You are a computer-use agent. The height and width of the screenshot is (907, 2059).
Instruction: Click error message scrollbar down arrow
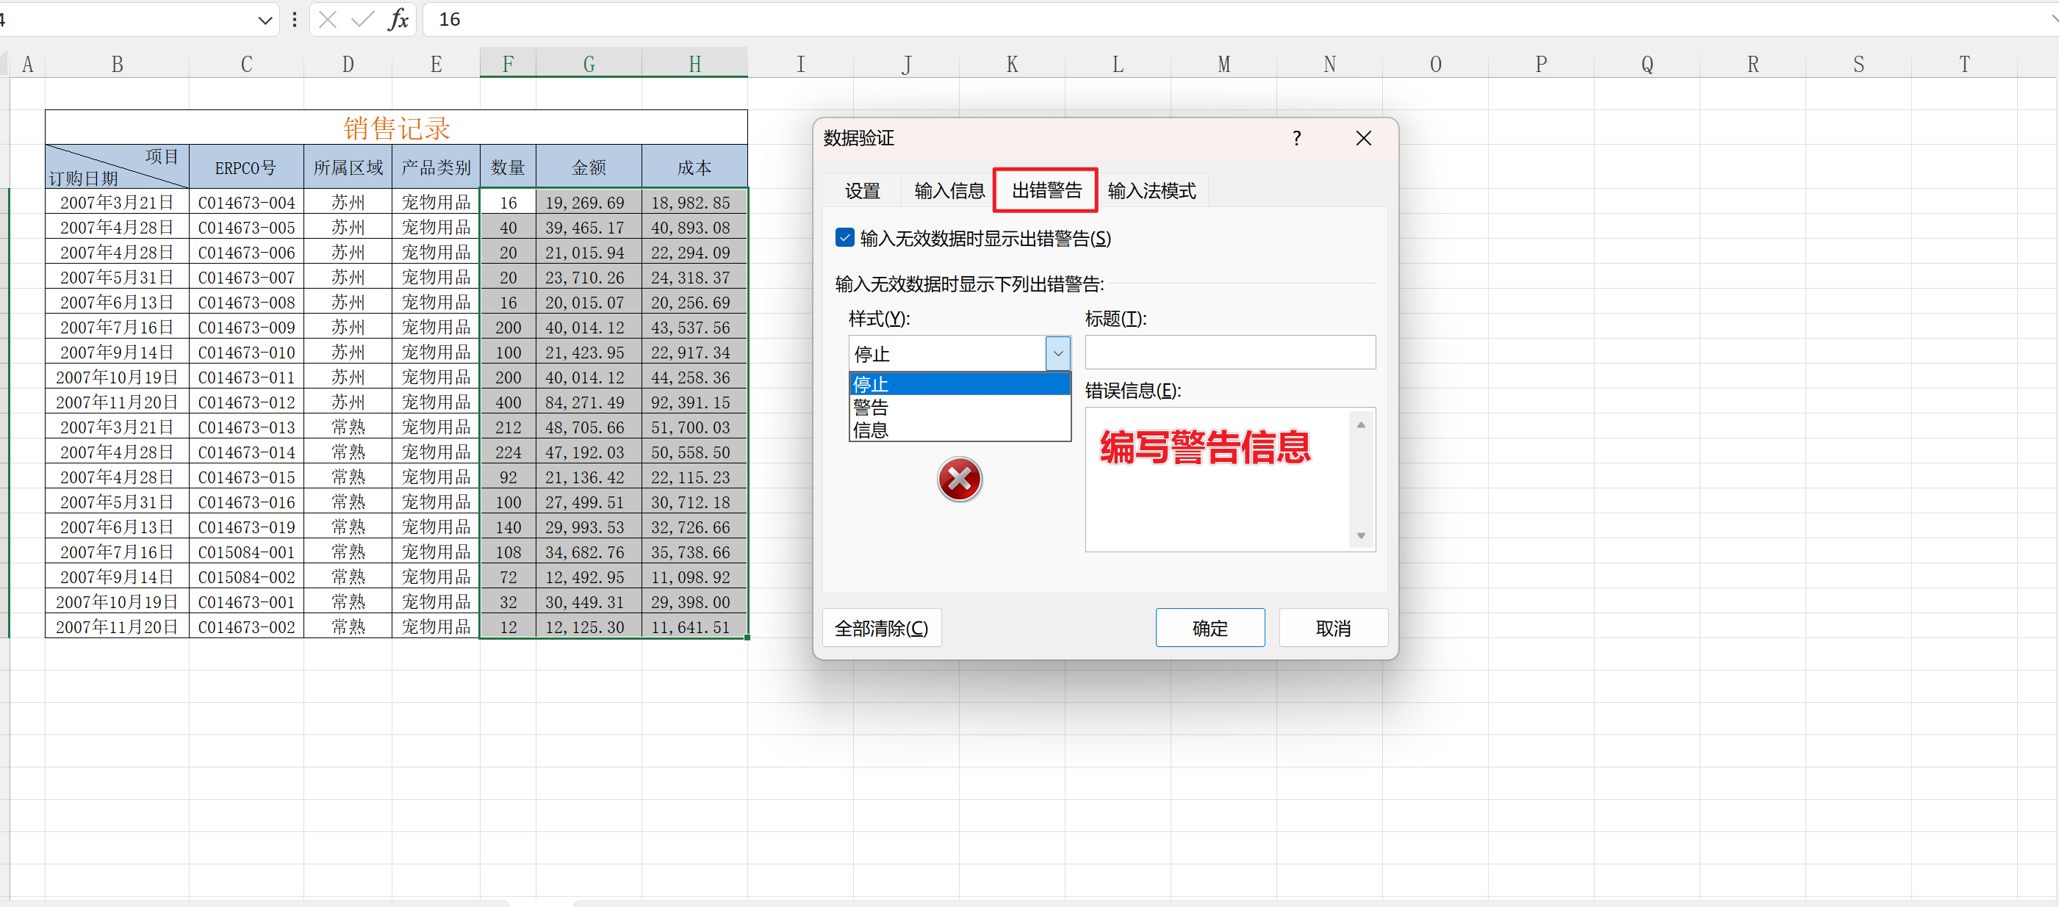[1360, 536]
